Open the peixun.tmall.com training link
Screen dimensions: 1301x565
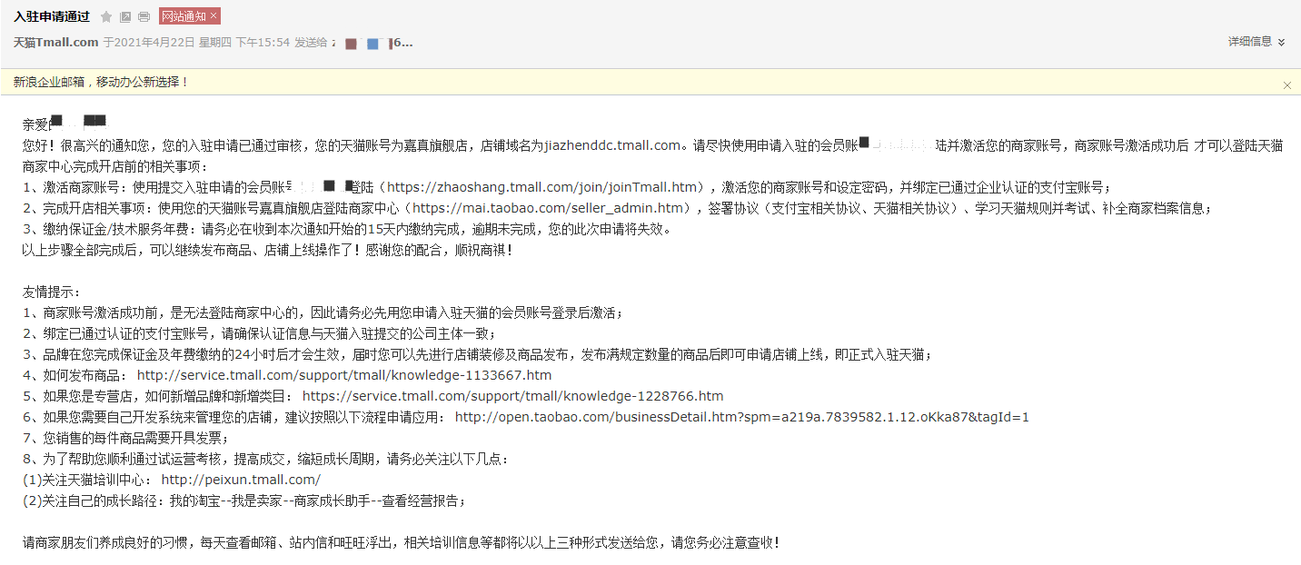click(241, 480)
